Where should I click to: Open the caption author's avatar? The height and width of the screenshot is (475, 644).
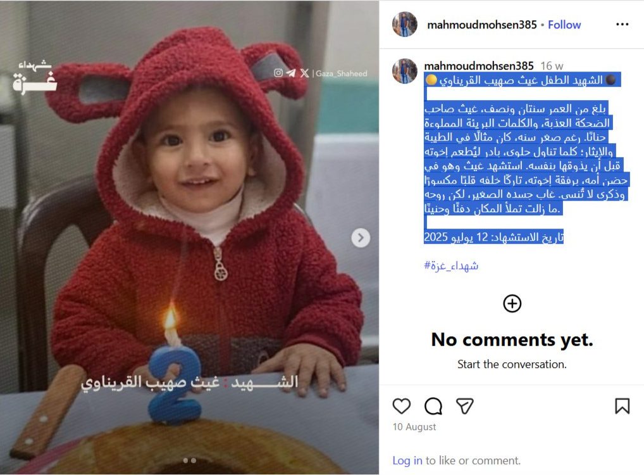(404, 71)
